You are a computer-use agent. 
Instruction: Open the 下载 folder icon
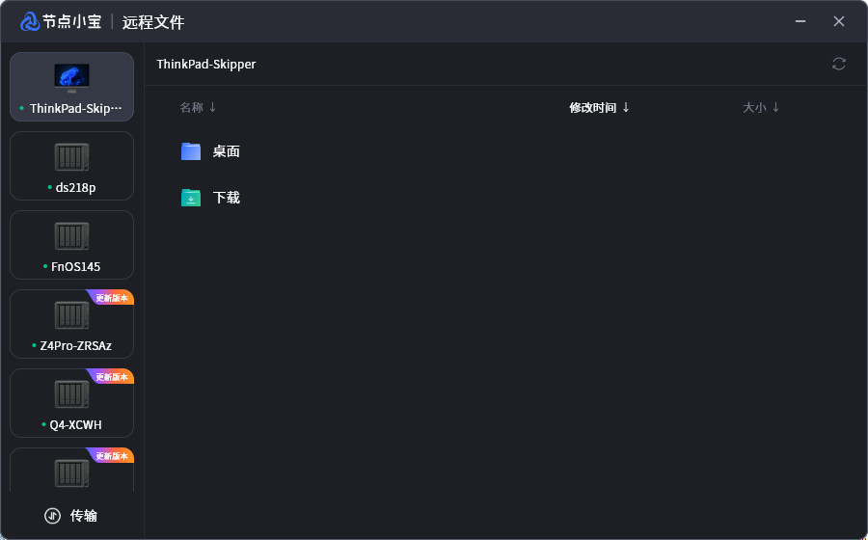coord(191,198)
